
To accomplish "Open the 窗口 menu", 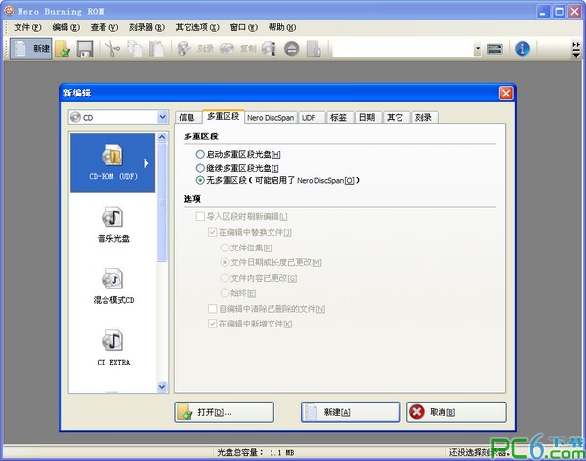I will pyautogui.click(x=244, y=27).
